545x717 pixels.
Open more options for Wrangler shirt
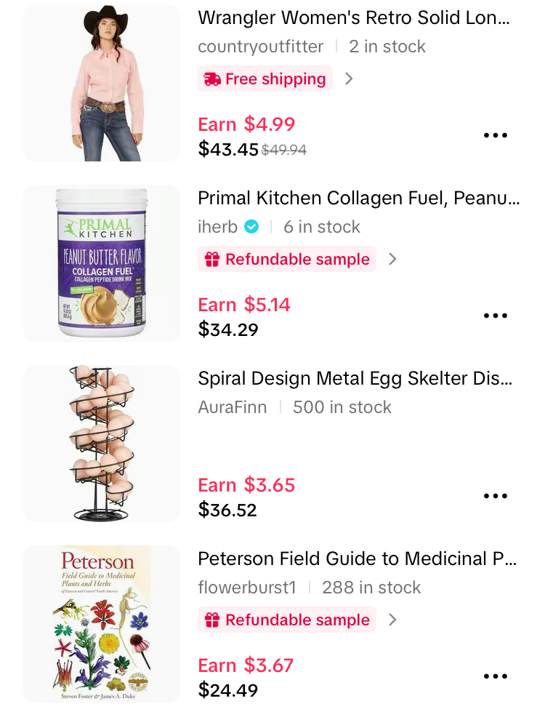click(x=495, y=135)
